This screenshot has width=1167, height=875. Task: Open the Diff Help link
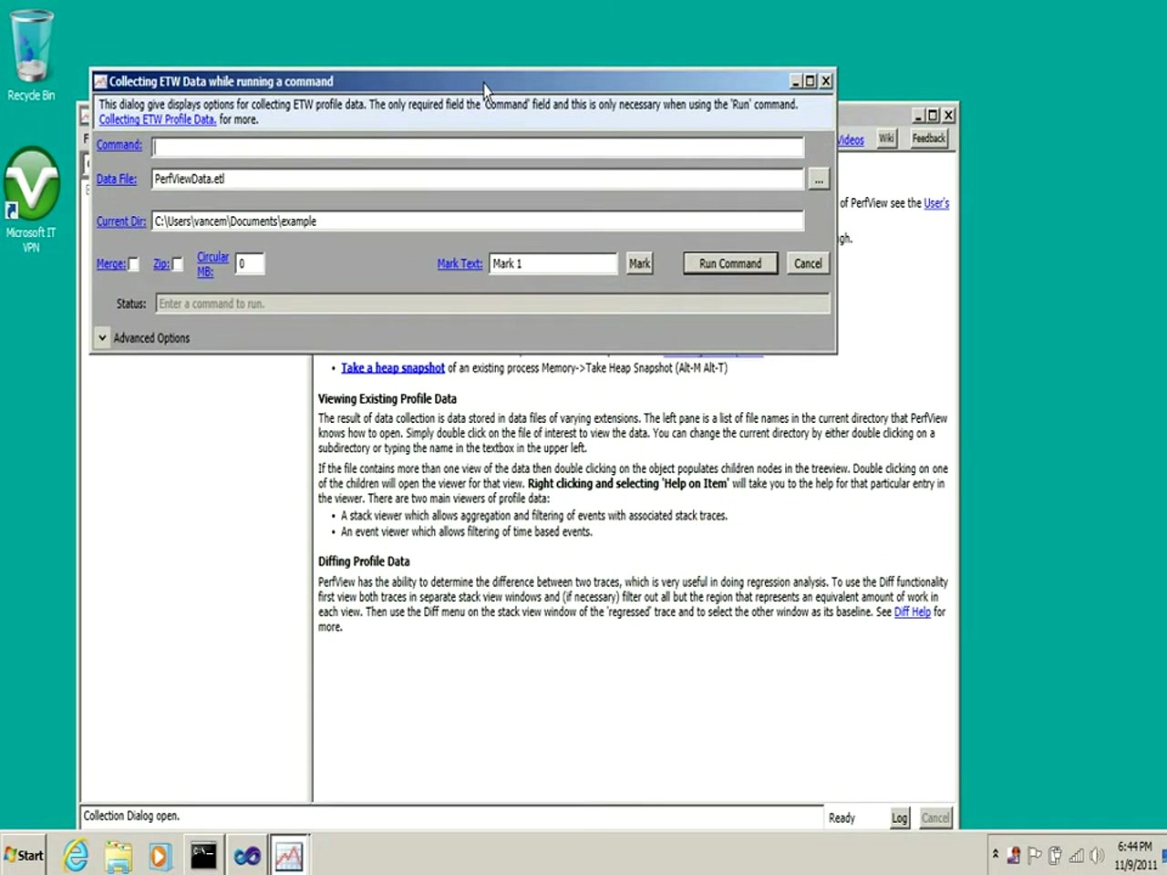point(912,612)
